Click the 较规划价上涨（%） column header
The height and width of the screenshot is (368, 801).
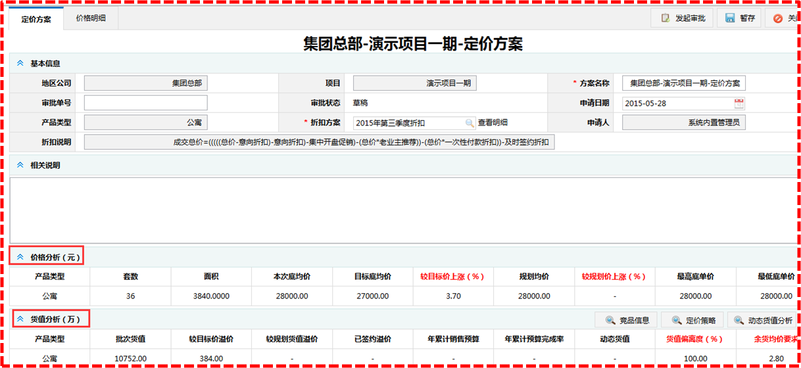tap(614, 277)
